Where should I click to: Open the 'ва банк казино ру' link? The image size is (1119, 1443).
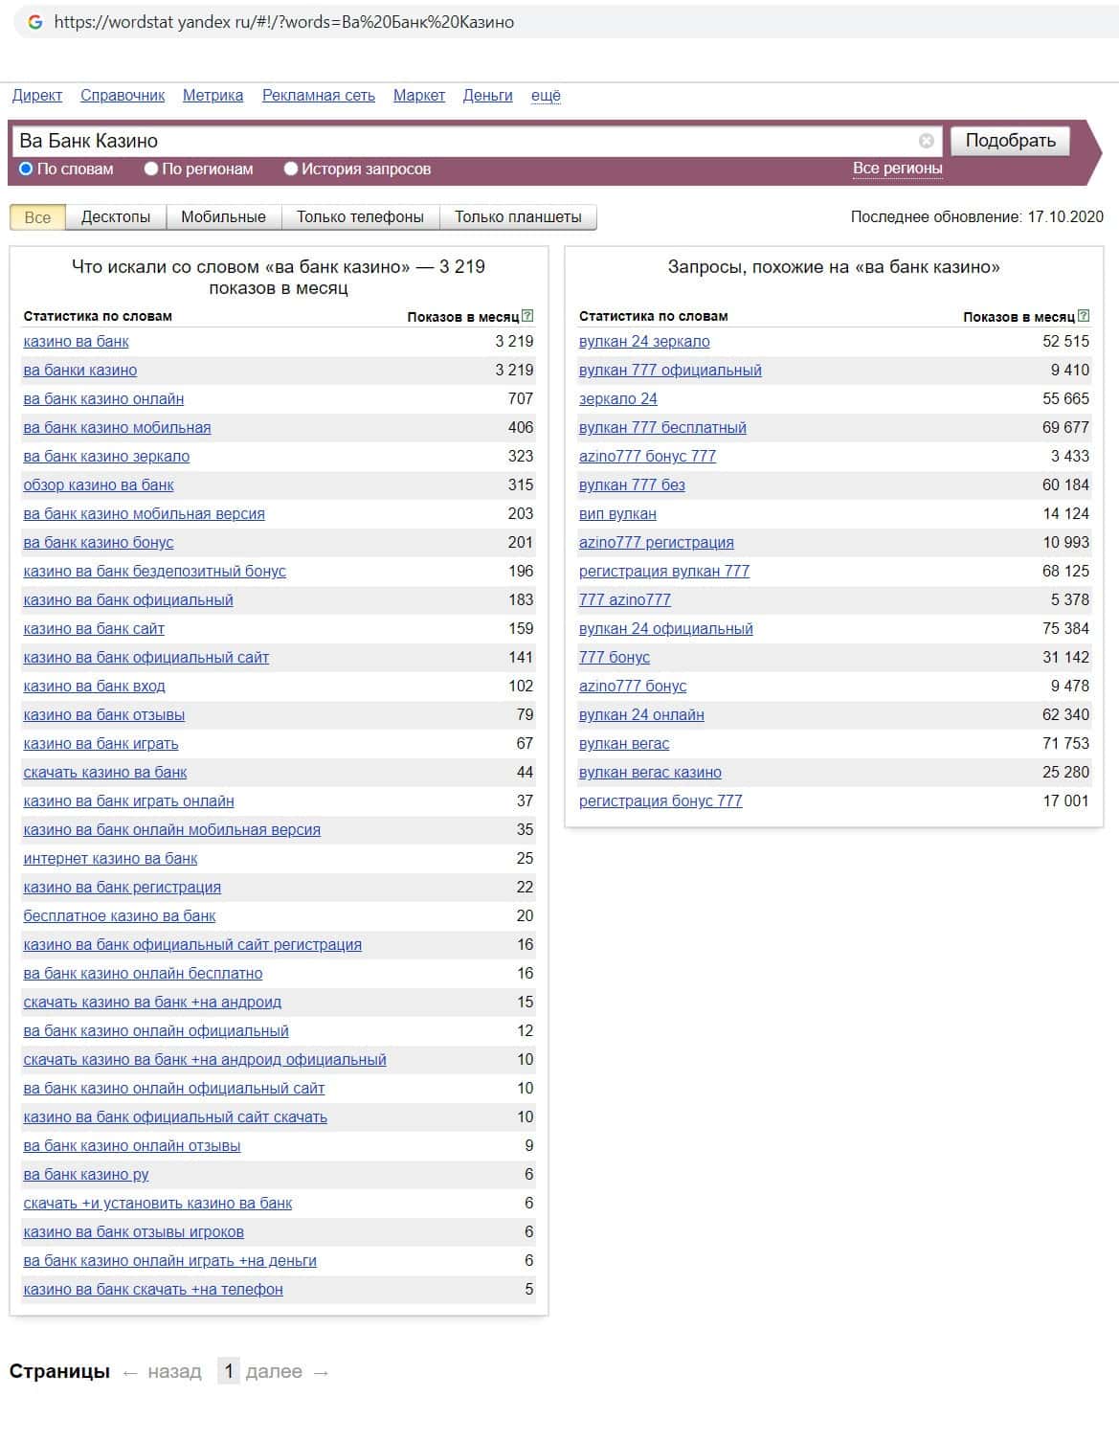click(86, 1175)
